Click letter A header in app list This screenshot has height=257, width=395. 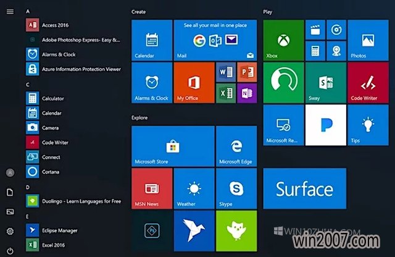(x=28, y=11)
